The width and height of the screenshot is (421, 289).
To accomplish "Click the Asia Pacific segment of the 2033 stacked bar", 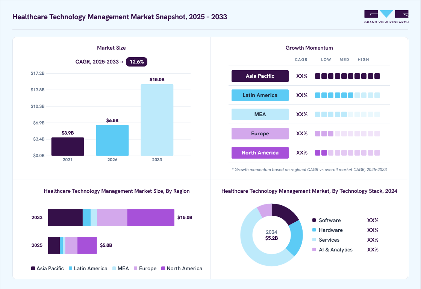I will (65, 218).
